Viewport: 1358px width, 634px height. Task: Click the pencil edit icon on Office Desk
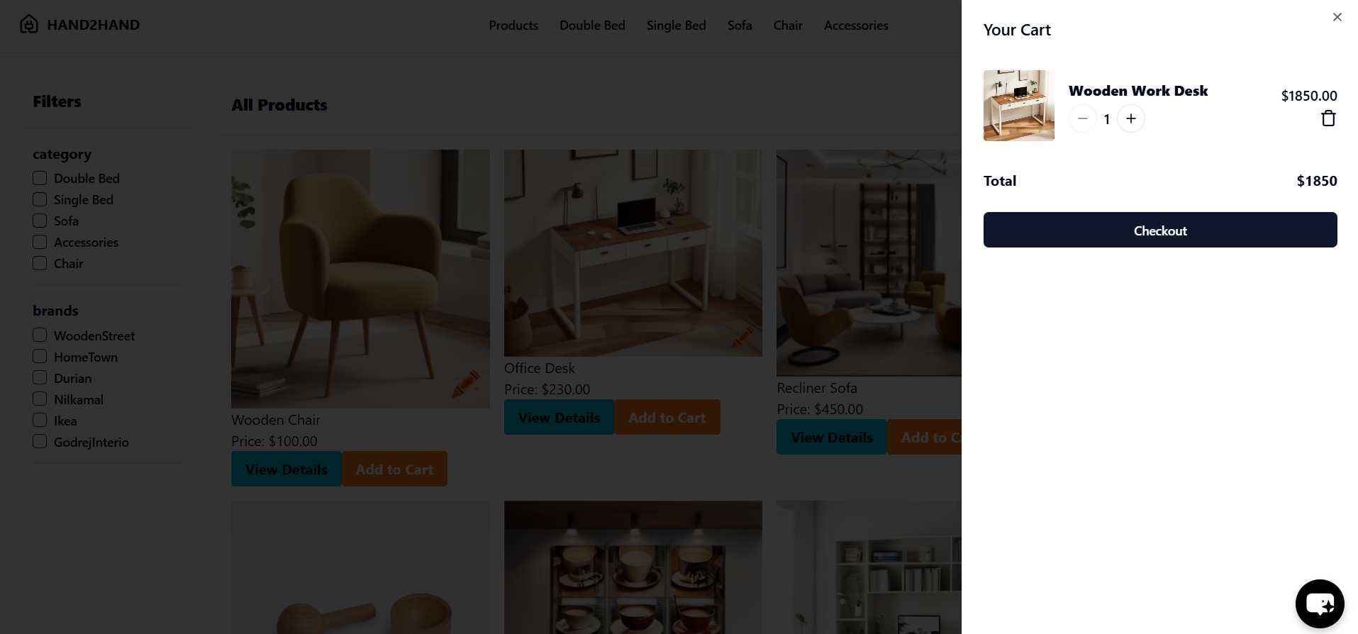click(x=742, y=337)
